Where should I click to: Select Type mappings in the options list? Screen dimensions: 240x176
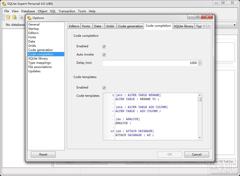pyautogui.click(x=40, y=62)
